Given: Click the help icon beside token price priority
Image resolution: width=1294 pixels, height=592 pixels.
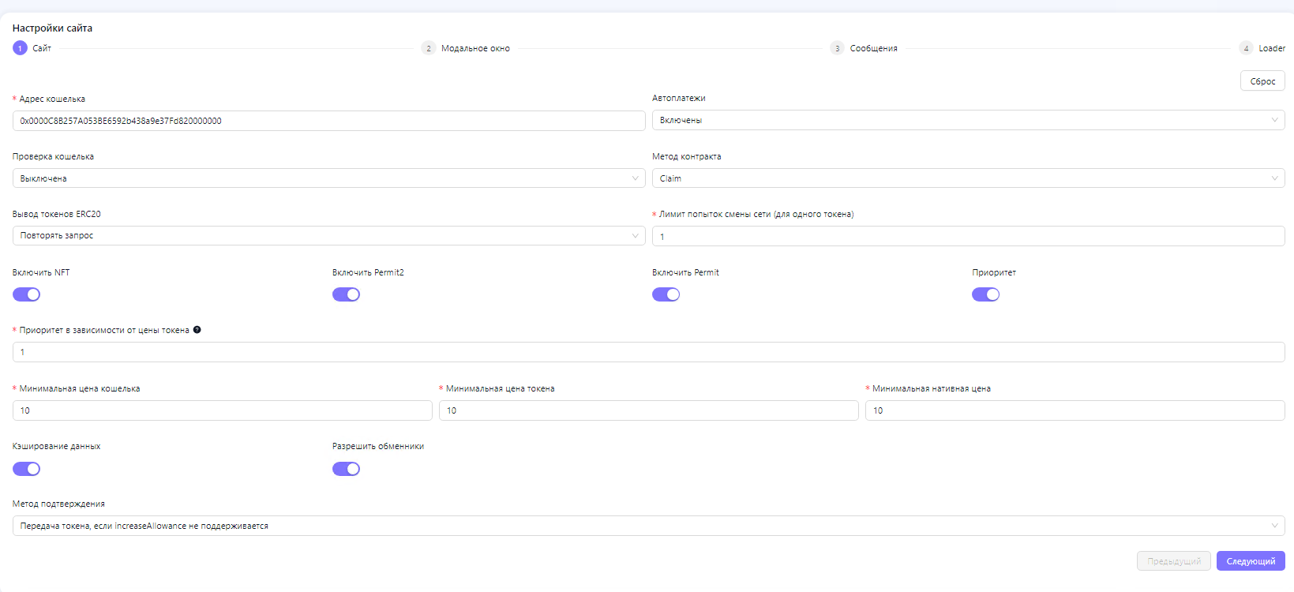Looking at the screenshot, I should [x=197, y=330].
